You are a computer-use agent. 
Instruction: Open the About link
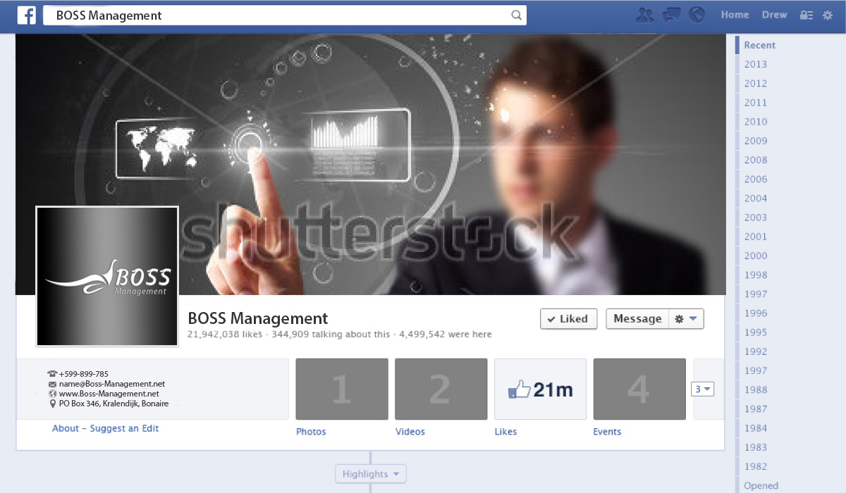[x=66, y=428]
